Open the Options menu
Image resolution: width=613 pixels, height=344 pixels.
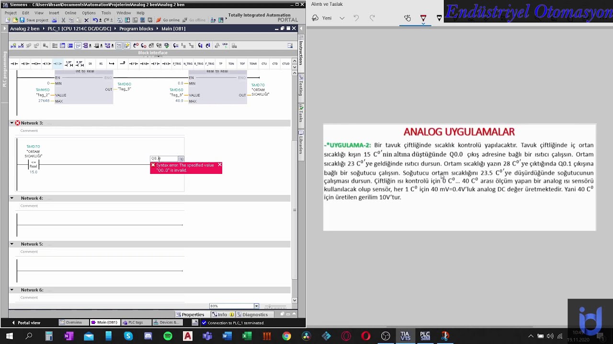pos(89,13)
